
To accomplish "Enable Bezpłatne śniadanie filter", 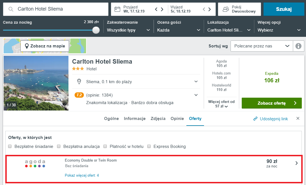I will [10, 146].
